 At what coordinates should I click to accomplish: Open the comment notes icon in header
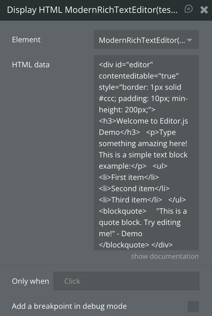189,9
